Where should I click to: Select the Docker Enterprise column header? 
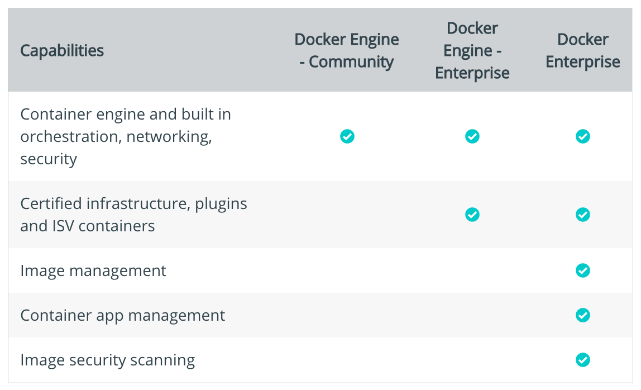[582, 50]
